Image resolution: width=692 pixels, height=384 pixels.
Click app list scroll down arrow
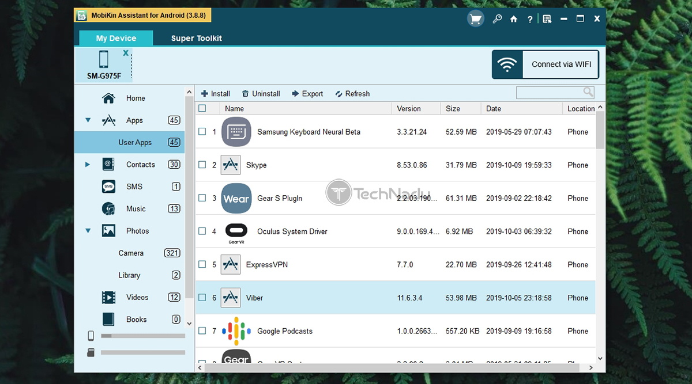pyautogui.click(x=600, y=358)
